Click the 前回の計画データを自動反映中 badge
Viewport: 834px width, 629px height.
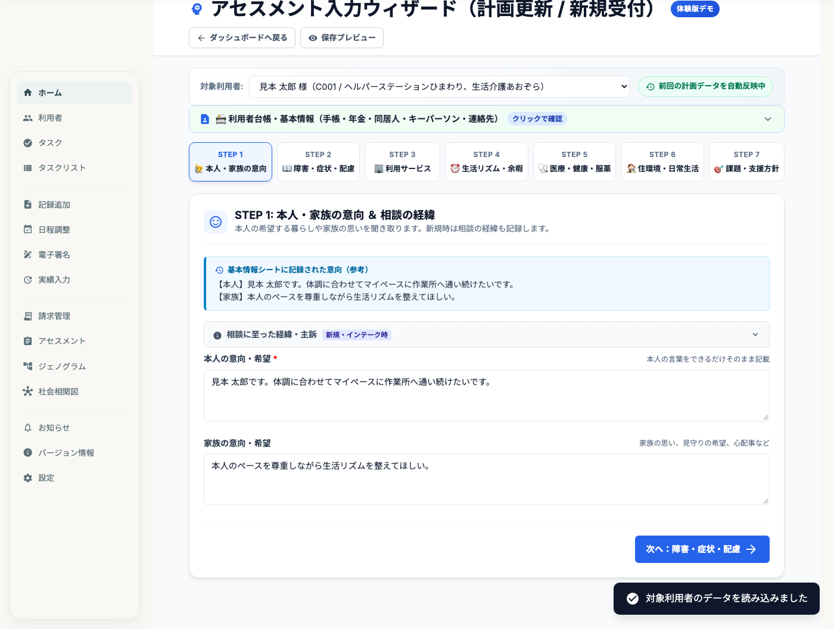coord(706,86)
